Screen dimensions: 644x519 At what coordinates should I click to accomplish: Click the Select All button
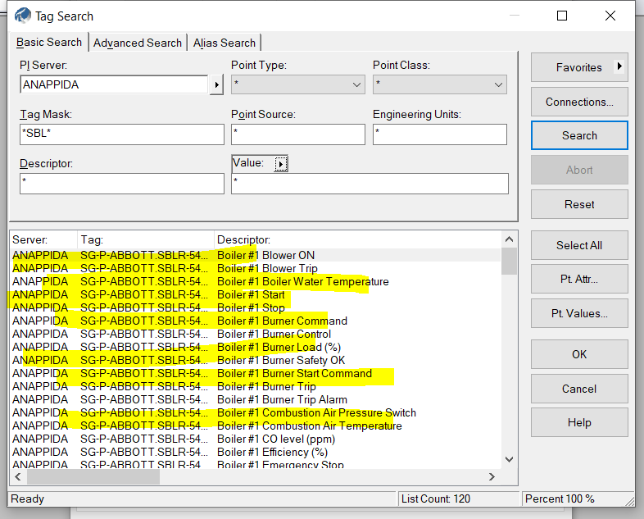coord(579,245)
